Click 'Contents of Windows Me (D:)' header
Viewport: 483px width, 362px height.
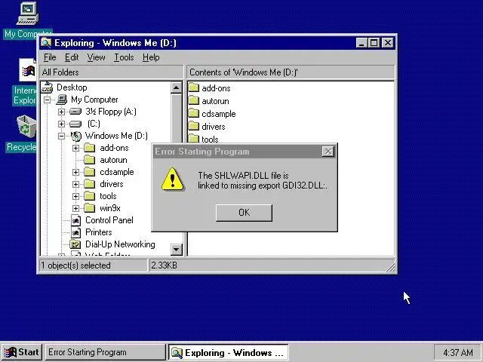click(x=291, y=72)
